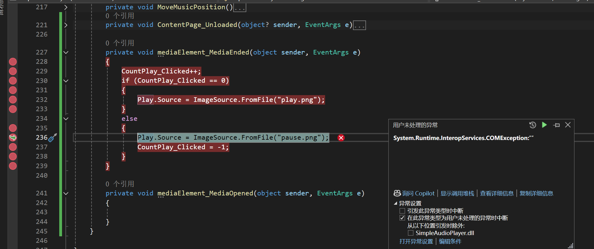
Task: Remove the breakpoint on line 235
Action: (x=13, y=128)
